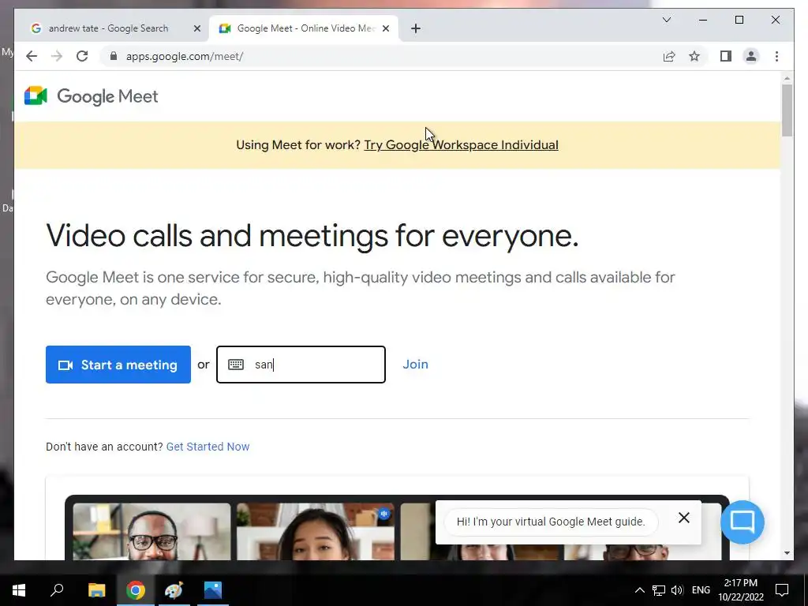
Task: Click the Start a meeting button
Action: pos(118,365)
